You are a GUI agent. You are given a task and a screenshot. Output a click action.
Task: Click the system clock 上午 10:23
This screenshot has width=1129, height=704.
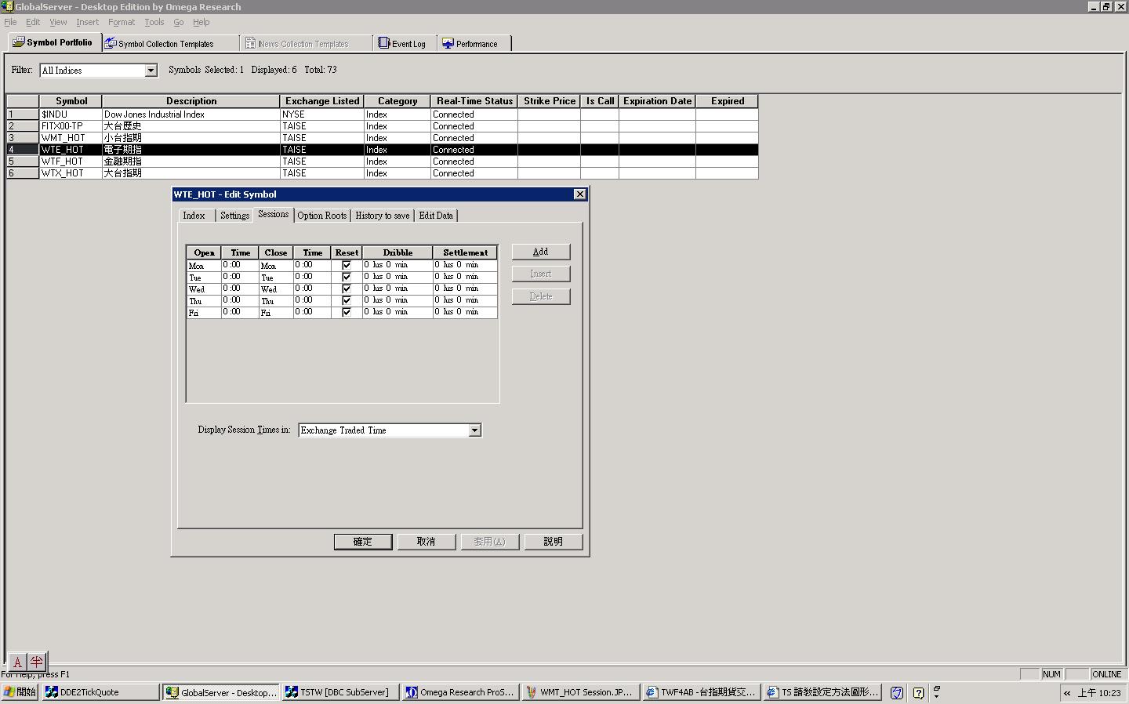(1098, 693)
